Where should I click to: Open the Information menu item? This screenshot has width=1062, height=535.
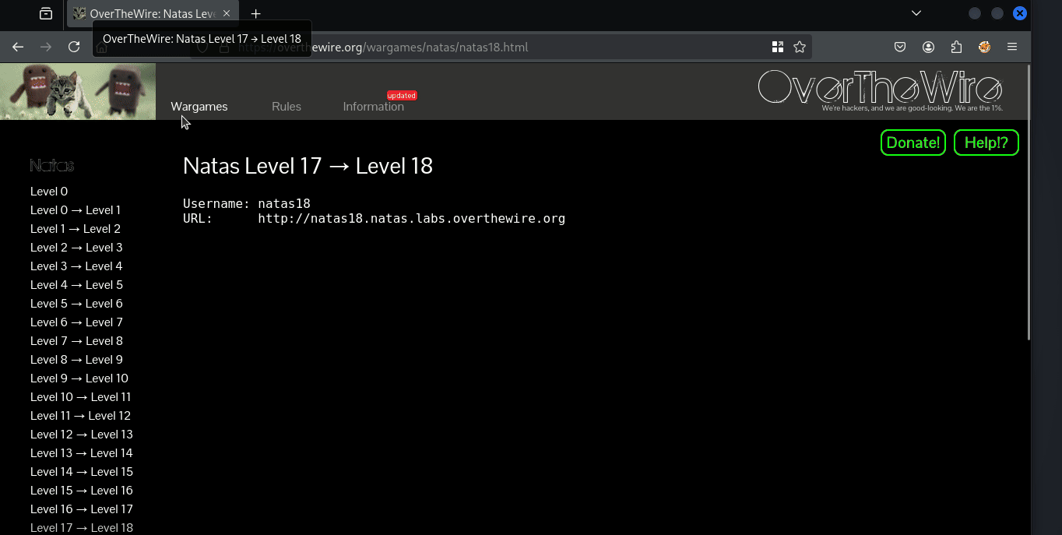click(x=374, y=107)
